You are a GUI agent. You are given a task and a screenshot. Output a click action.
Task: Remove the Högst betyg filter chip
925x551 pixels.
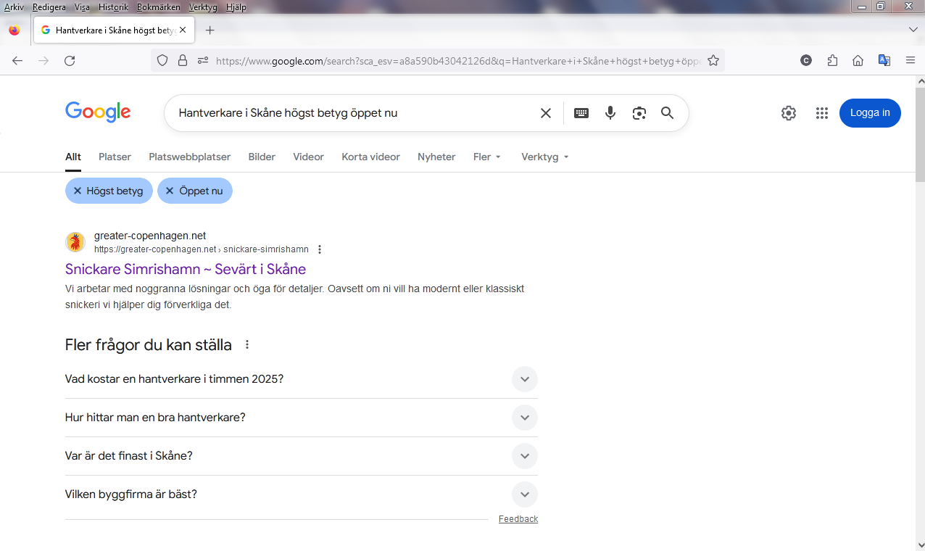pos(78,191)
